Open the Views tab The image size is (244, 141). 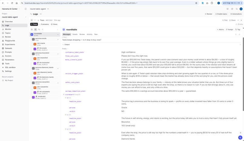pyautogui.click(x=54, y=25)
